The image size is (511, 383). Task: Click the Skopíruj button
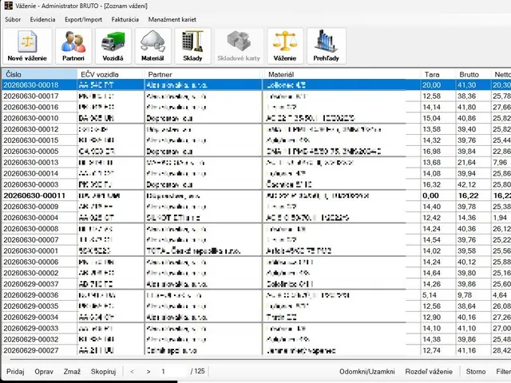tap(103, 372)
